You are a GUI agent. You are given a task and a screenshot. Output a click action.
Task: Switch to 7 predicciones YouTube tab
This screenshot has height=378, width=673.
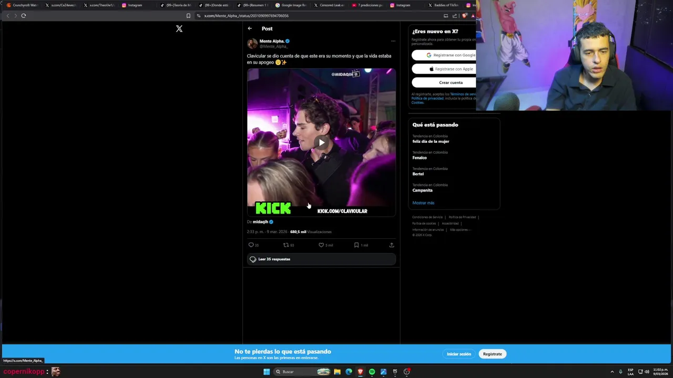[x=368, y=5]
